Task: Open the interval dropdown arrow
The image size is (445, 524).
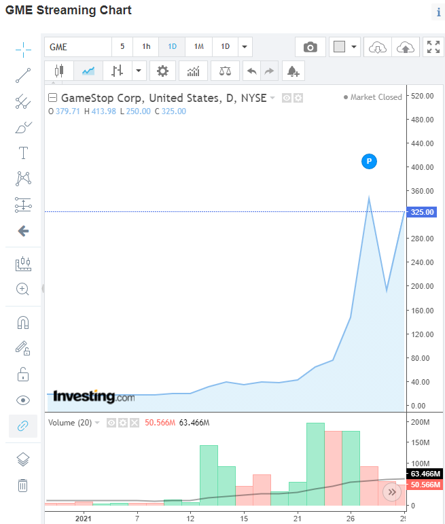Action: pos(245,47)
